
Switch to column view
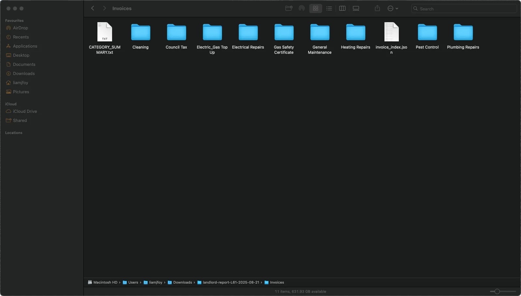click(x=342, y=8)
